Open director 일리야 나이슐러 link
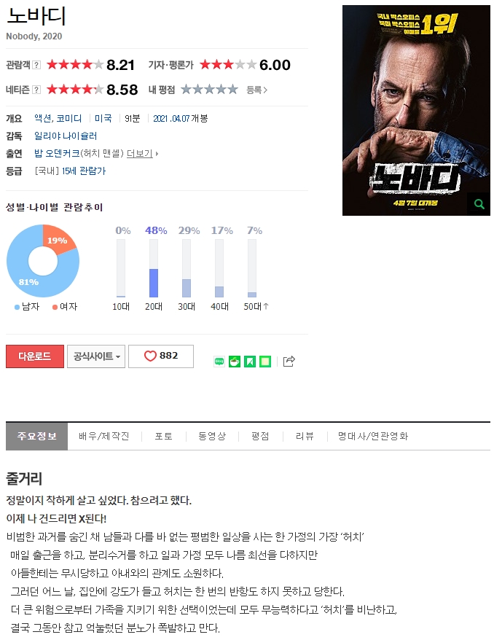 (66, 136)
